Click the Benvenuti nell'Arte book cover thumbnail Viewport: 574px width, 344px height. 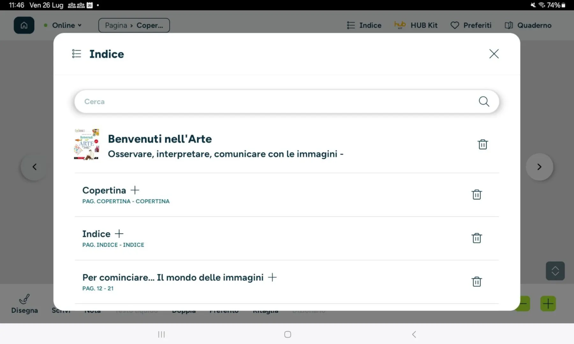click(87, 144)
